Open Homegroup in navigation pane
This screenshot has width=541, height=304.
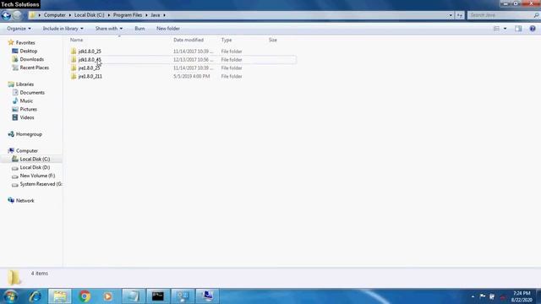29,134
